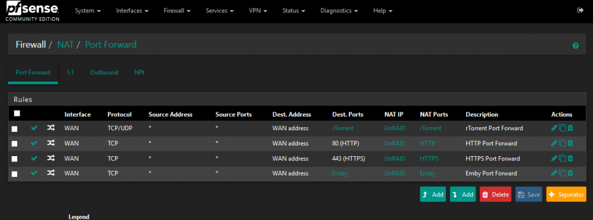
Task: Click the red Delete button
Action: coord(495,195)
